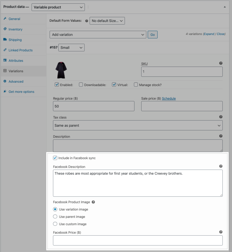Uncheck the Virtual checkbox
The image size is (232, 252).
[x=114, y=85]
